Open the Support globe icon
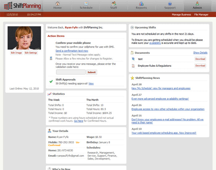216x170 pixels. point(170,4)
